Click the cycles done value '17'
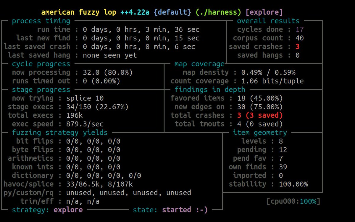This screenshot has width=355, height=222. coord(299,29)
